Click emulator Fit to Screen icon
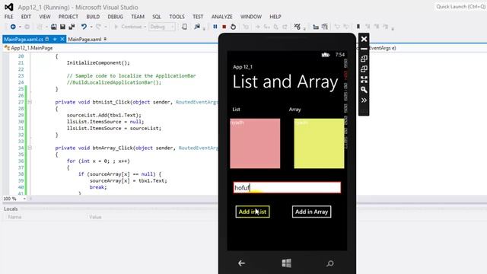Screen dimensions: 487x274 pos(364,79)
